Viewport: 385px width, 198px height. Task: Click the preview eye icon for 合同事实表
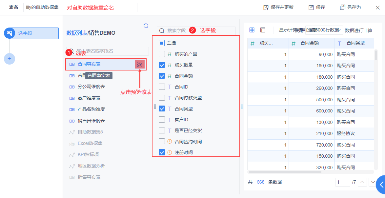pyautogui.click(x=140, y=64)
